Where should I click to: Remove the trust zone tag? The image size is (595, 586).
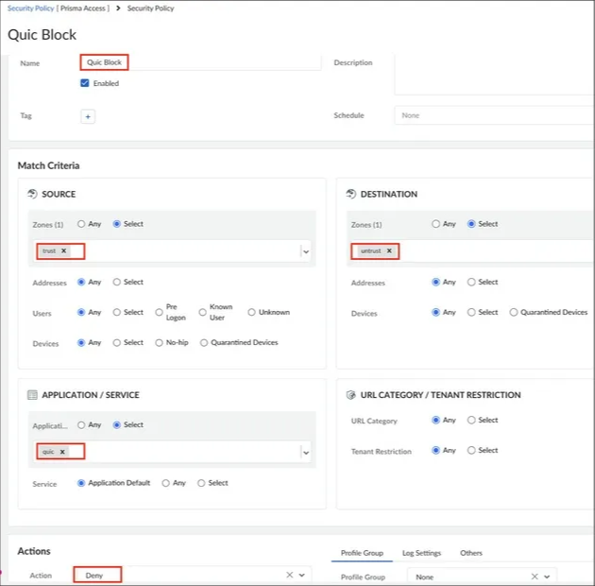point(64,251)
